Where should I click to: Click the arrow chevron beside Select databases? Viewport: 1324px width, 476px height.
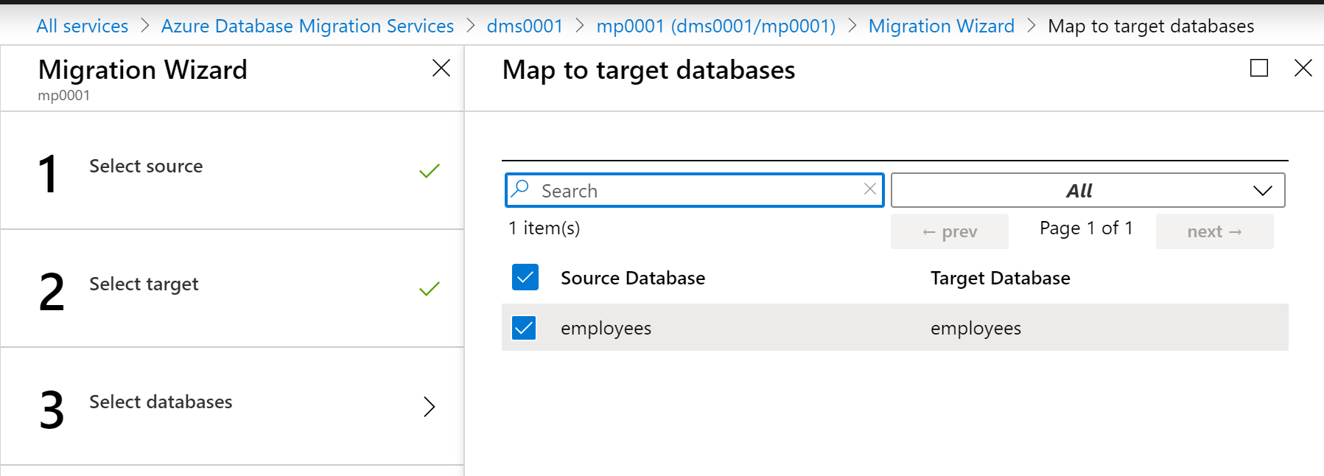(430, 407)
